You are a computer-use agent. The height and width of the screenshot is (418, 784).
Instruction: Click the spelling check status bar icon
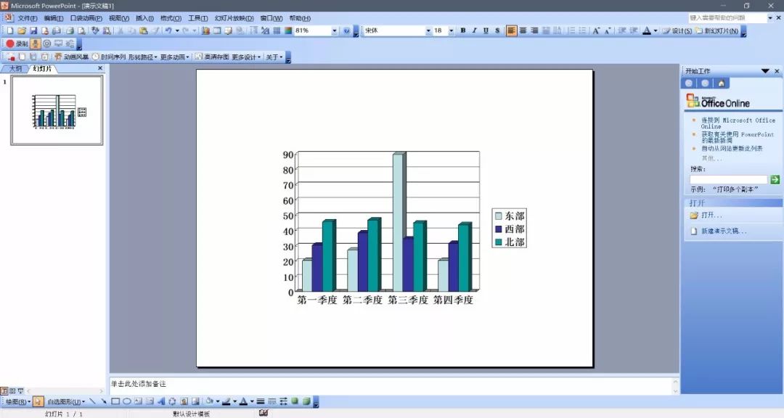[264, 412]
